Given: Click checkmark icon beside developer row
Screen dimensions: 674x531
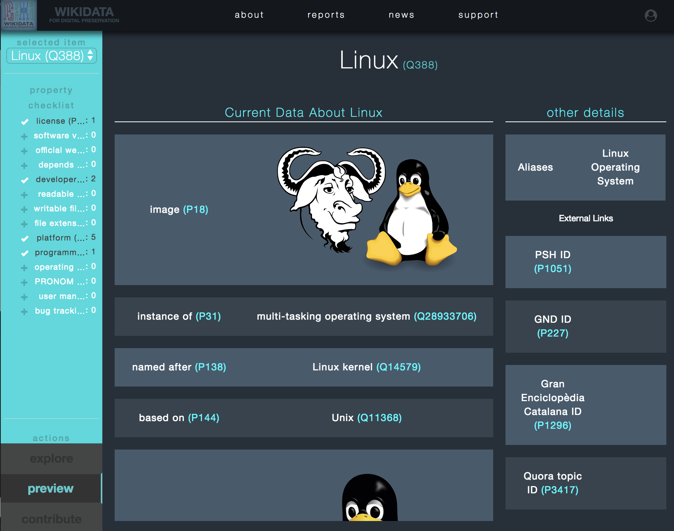Looking at the screenshot, I should 25,180.
